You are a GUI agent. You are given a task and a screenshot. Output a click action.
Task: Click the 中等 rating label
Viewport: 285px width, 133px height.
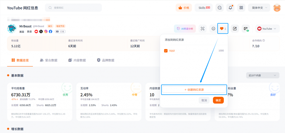[134, 95]
